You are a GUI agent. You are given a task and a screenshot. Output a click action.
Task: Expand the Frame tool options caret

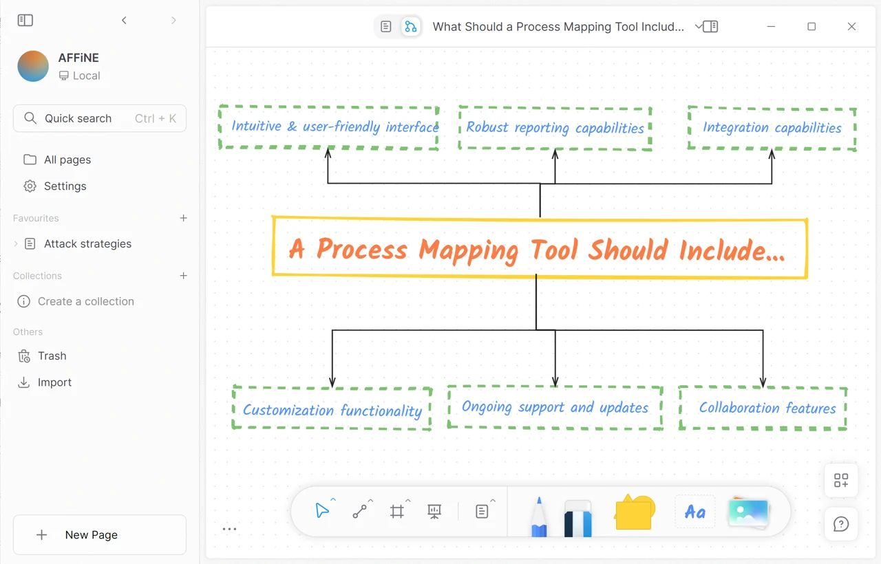point(407,500)
